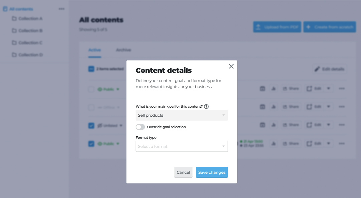Click statistics chart icon in first row

(274, 89)
